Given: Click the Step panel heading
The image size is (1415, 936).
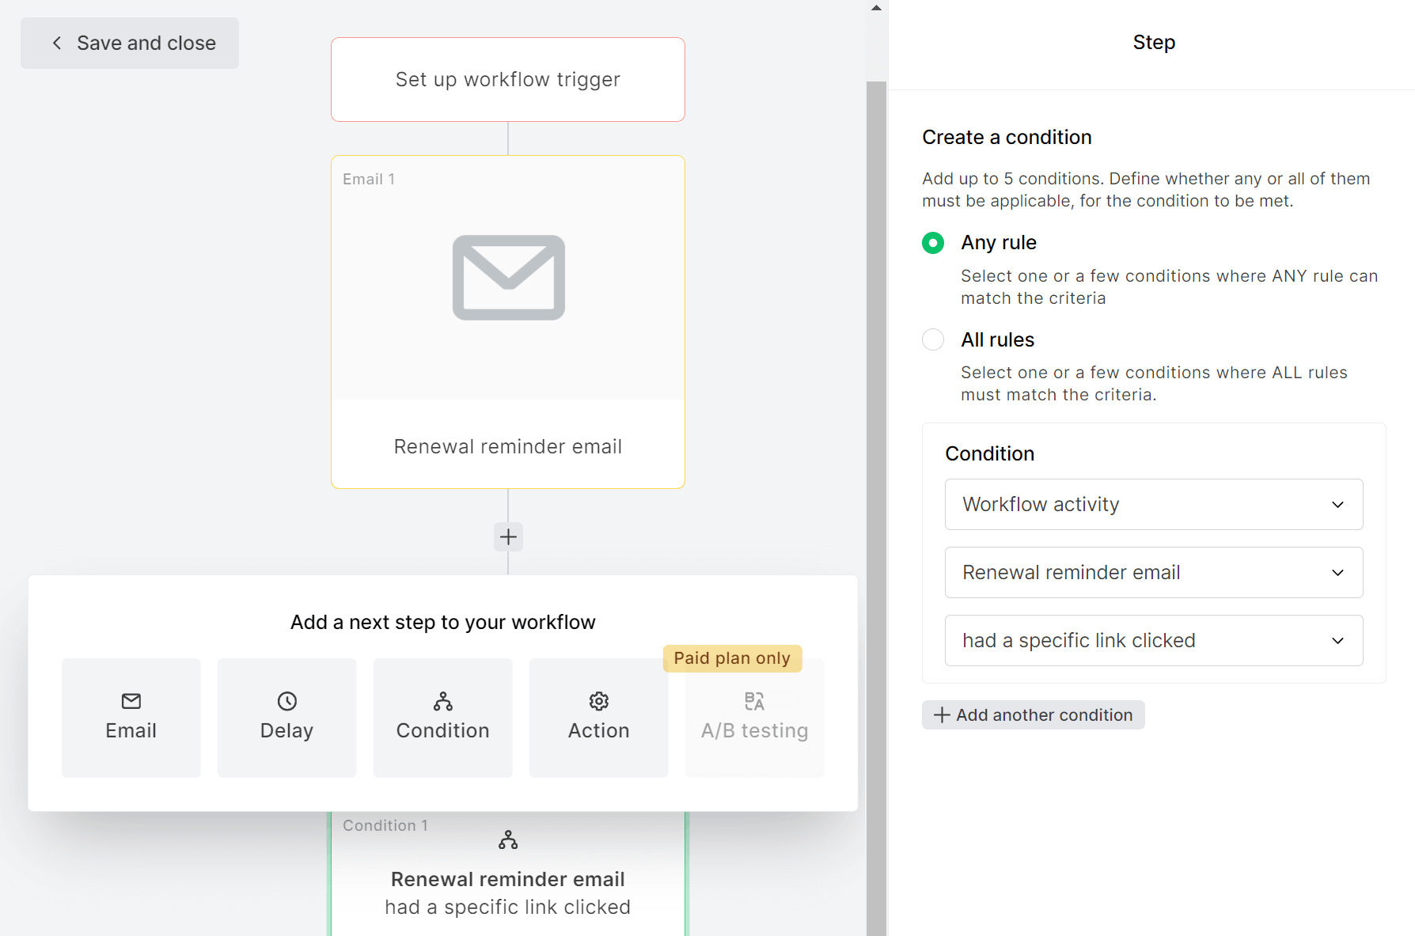Looking at the screenshot, I should coord(1154,43).
